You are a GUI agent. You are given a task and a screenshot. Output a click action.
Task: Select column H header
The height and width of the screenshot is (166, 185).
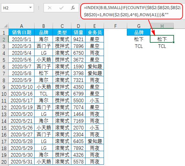click(162, 26)
